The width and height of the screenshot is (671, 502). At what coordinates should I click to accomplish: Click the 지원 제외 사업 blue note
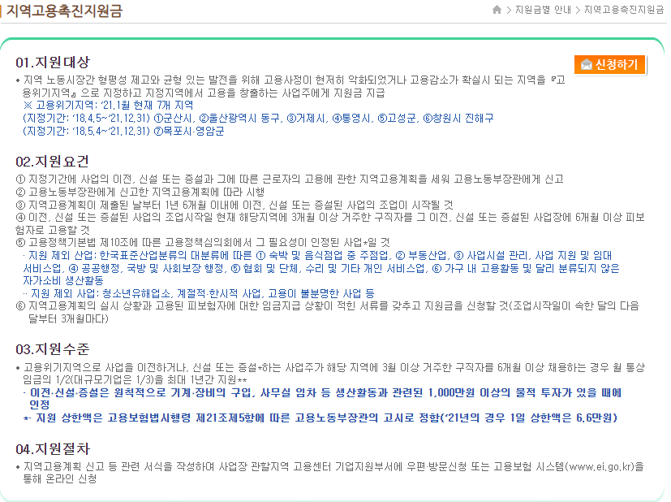[199, 293]
